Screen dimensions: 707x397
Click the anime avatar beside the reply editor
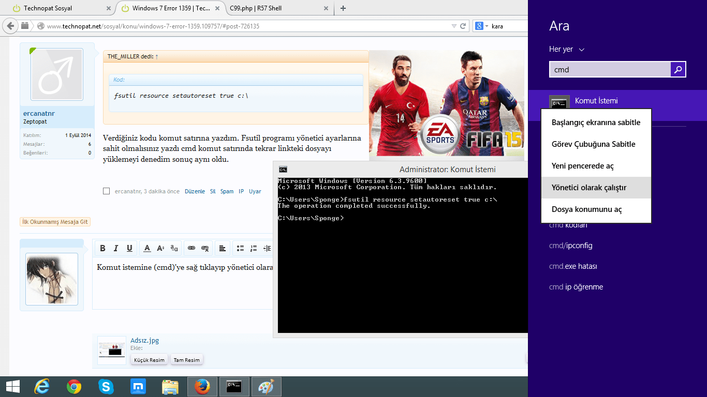click(x=52, y=279)
